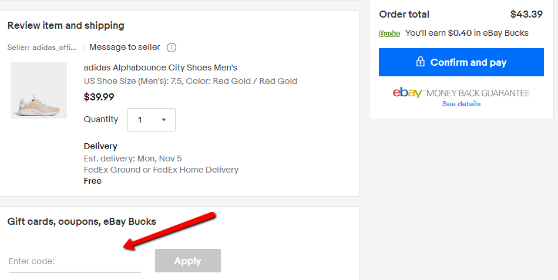Viewport: 558px width, 280px height.
Task: Click the Message to seller link
Action: pos(125,47)
